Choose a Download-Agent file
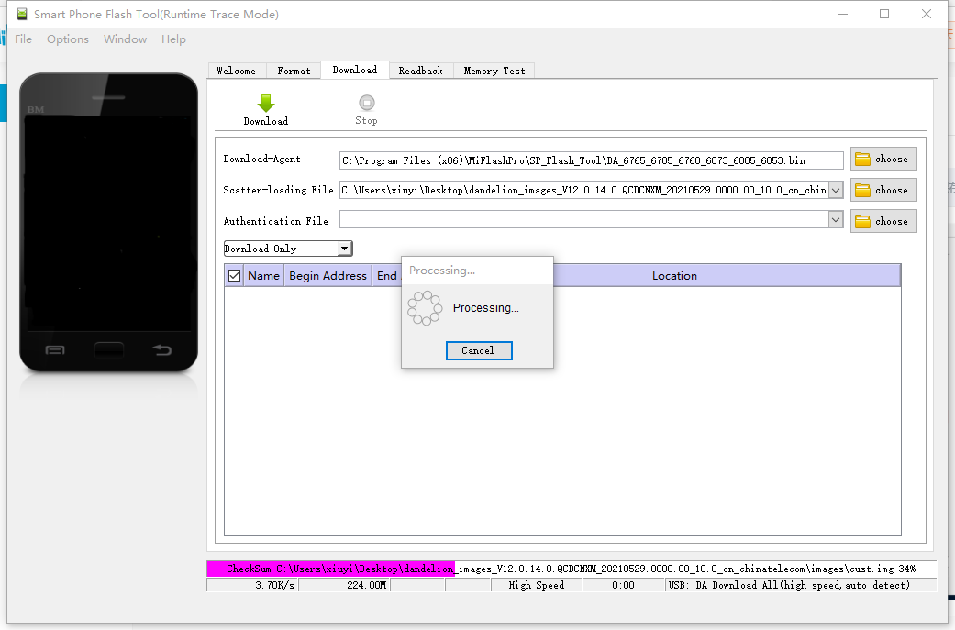 coord(883,159)
